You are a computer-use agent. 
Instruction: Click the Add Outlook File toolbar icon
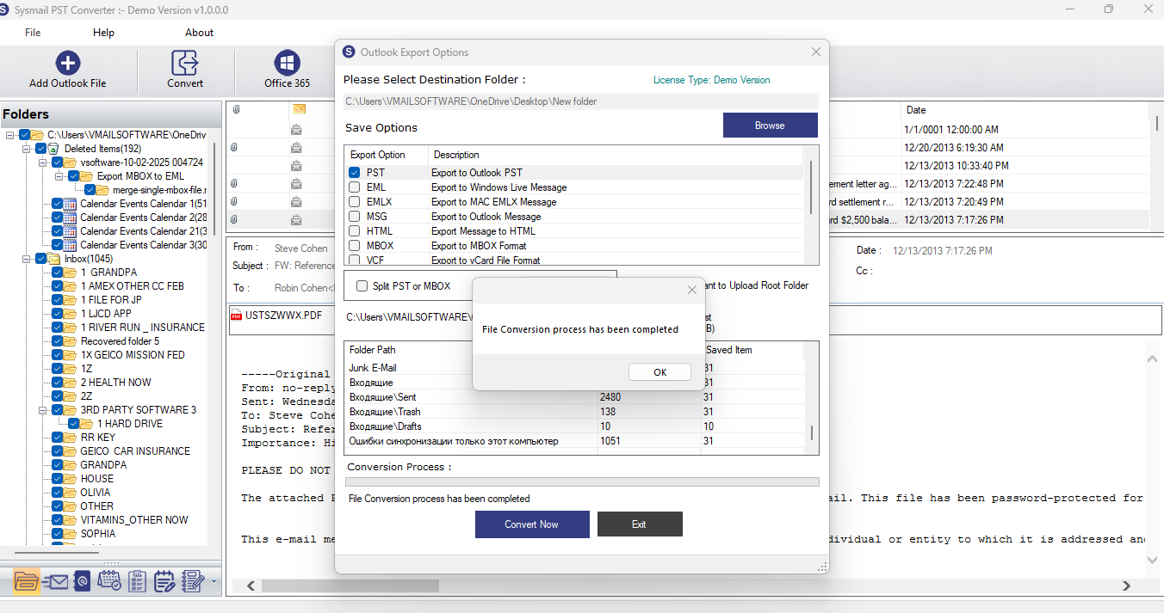tap(68, 63)
